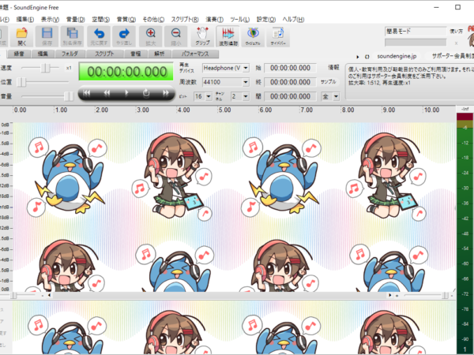Switch to the 解析 tab
The image size is (474, 355).
click(x=160, y=54)
